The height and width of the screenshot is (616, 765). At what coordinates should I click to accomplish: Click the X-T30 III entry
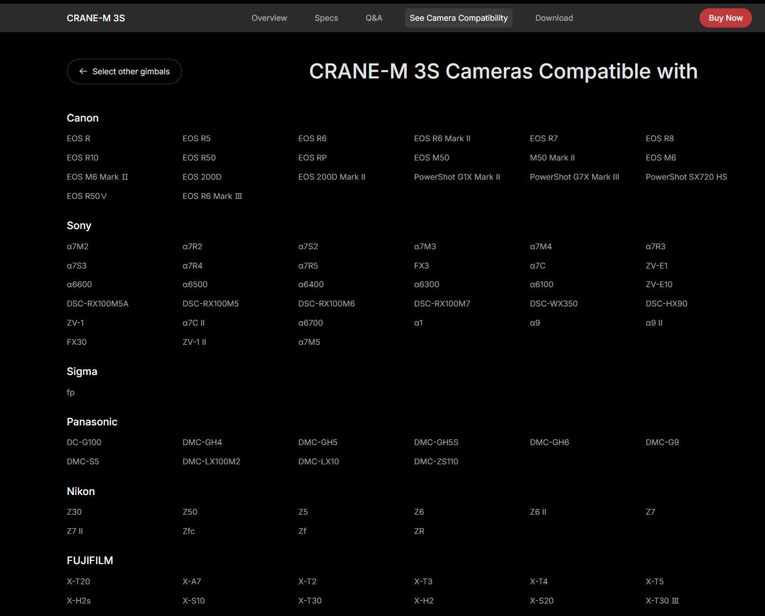coord(662,600)
